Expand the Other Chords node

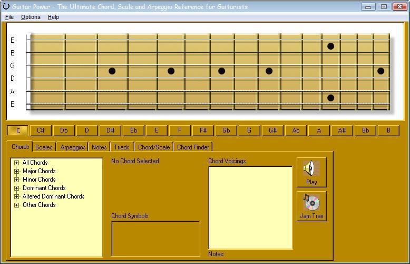pos(16,205)
